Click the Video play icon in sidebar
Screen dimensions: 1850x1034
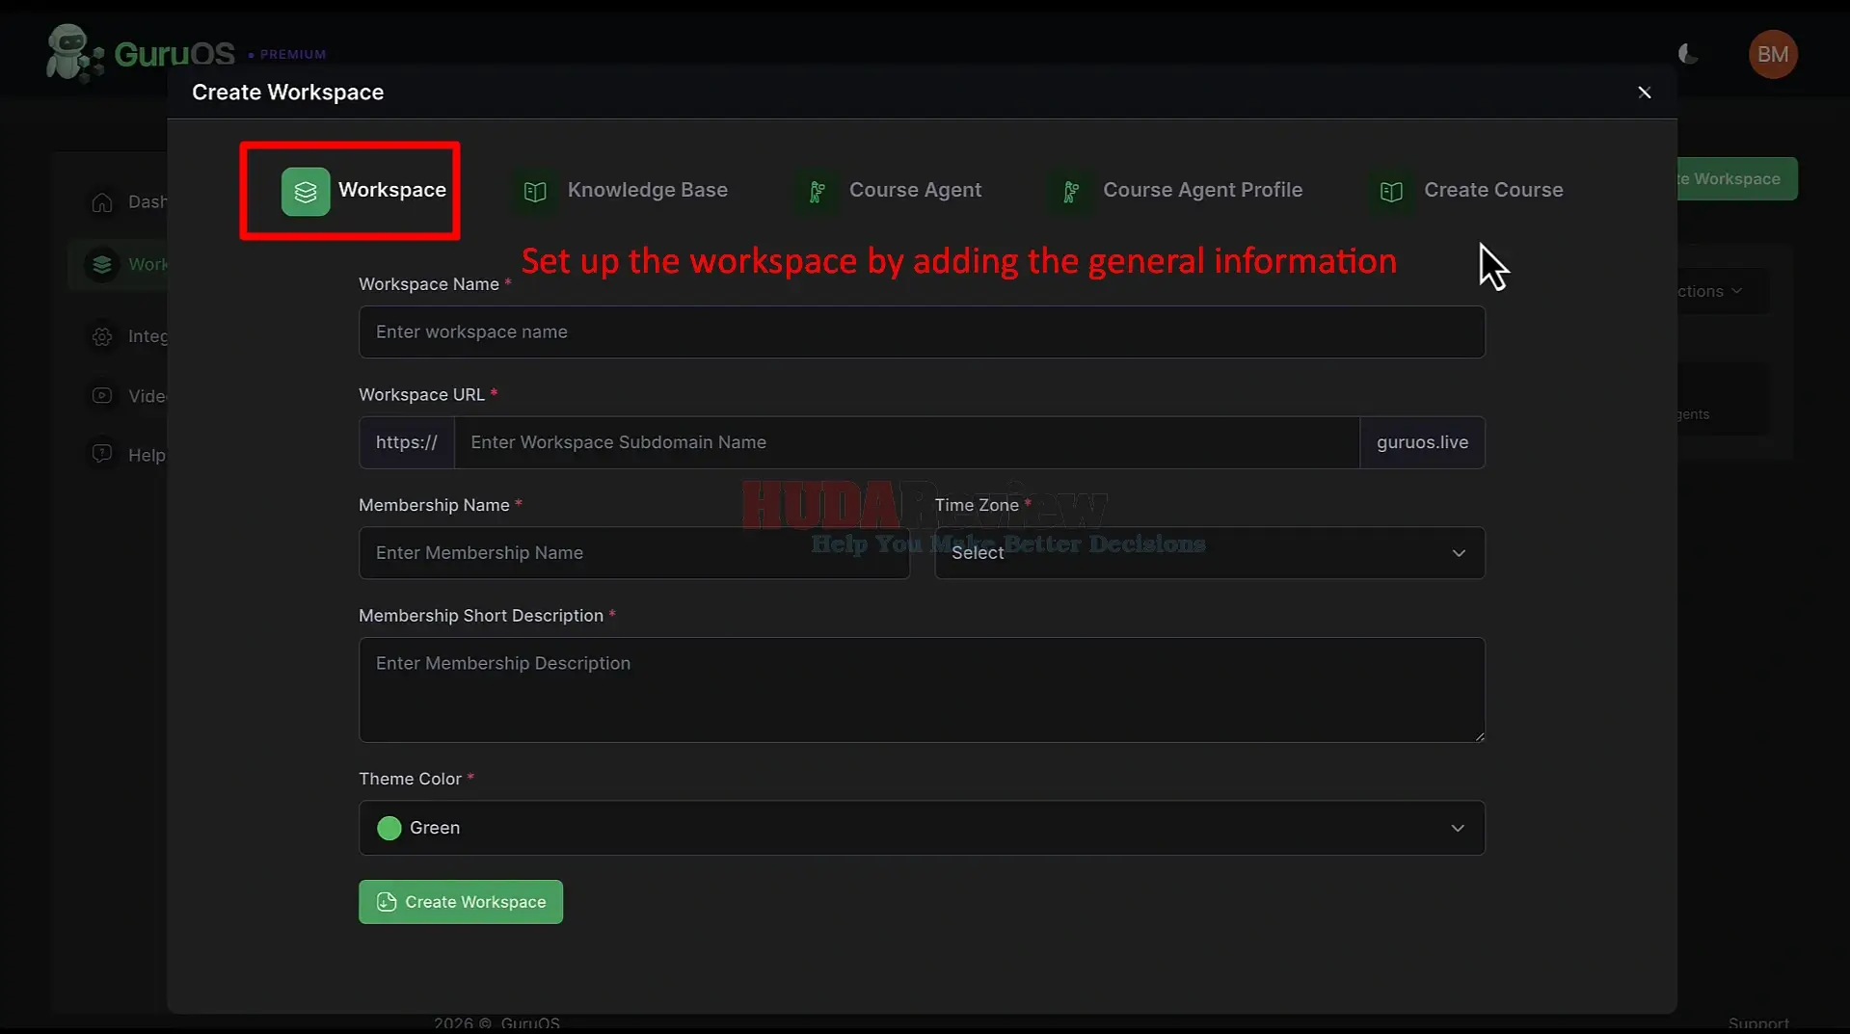point(102,396)
